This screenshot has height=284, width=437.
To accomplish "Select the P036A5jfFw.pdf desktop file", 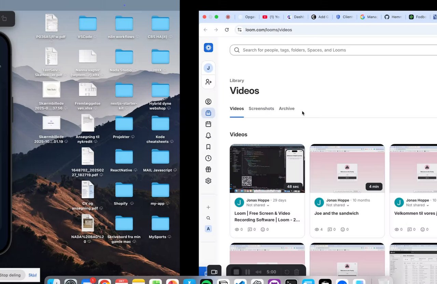I will (x=51, y=27).
